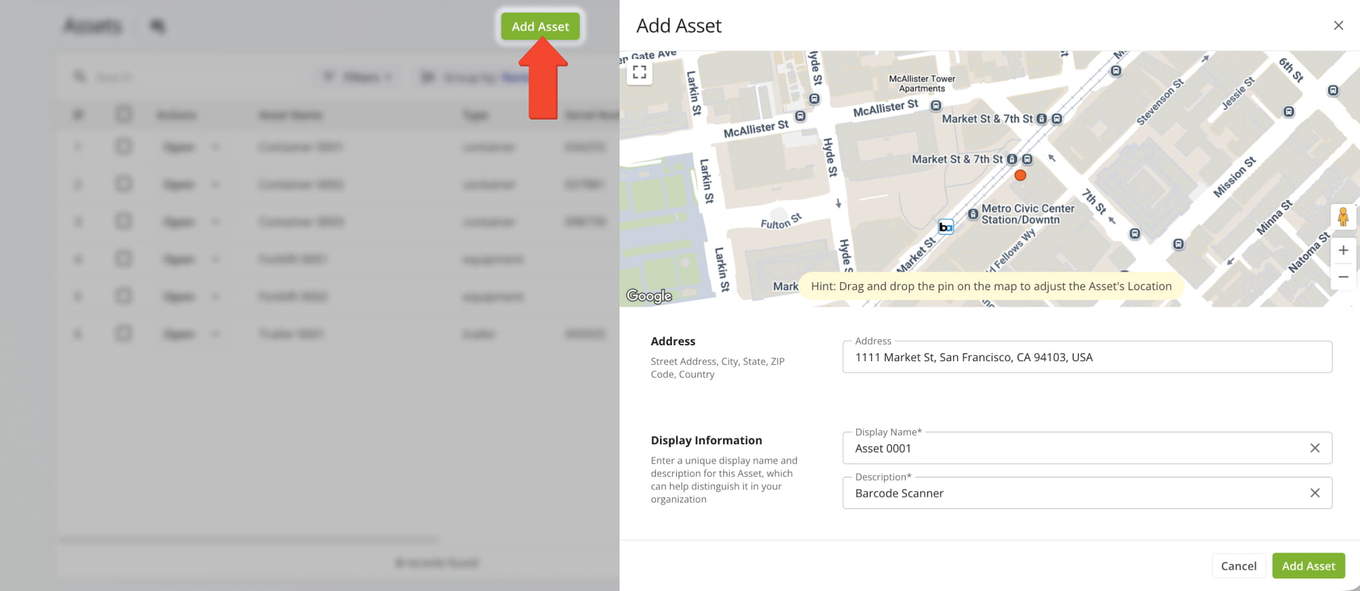
Task: Tick the checkbox for row Forklift 0002
Action: click(124, 295)
